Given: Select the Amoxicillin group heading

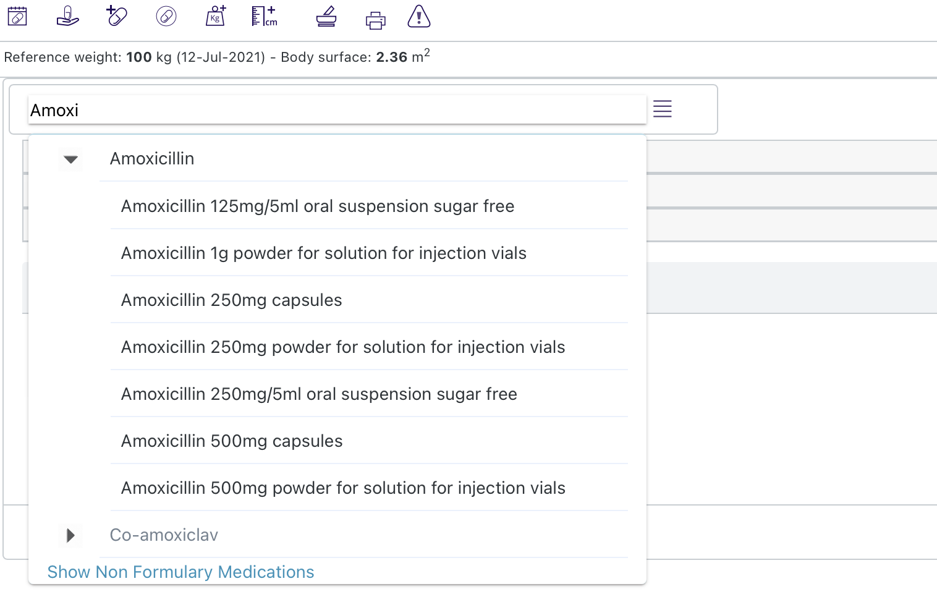Looking at the screenshot, I should tap(152, 159).
